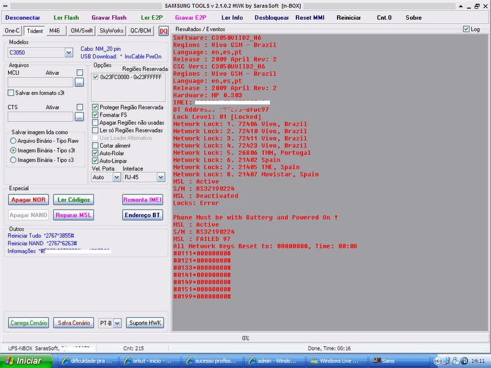This screenshot has width=491, height=368.
Task: Click Ler Info menu item
Action: click(x=232, y=18)
